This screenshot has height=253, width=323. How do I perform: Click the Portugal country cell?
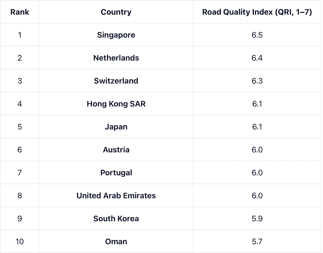click(116, 173)
